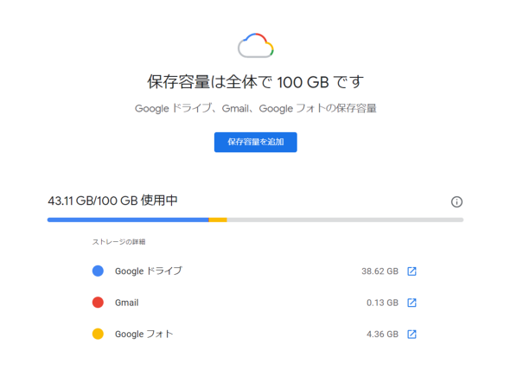510x370 pixels.
Task: Click the 4.36 GB Photos usage value
Action: pos(382,335)
